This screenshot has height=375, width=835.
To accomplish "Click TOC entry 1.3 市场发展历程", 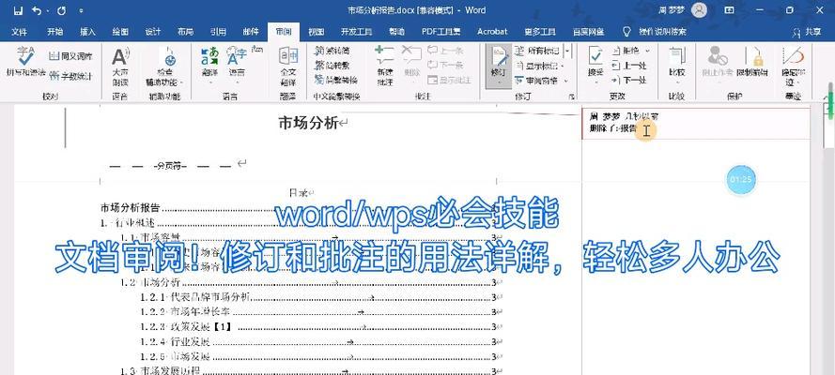I will (161, 371).
